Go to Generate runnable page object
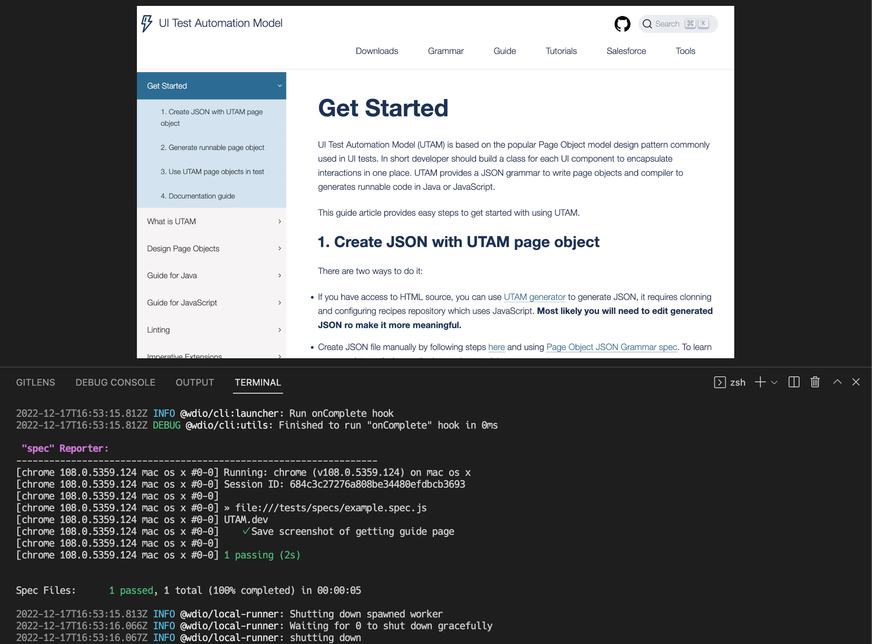Screen dimensions: 872x644 [x=211, y=148]
